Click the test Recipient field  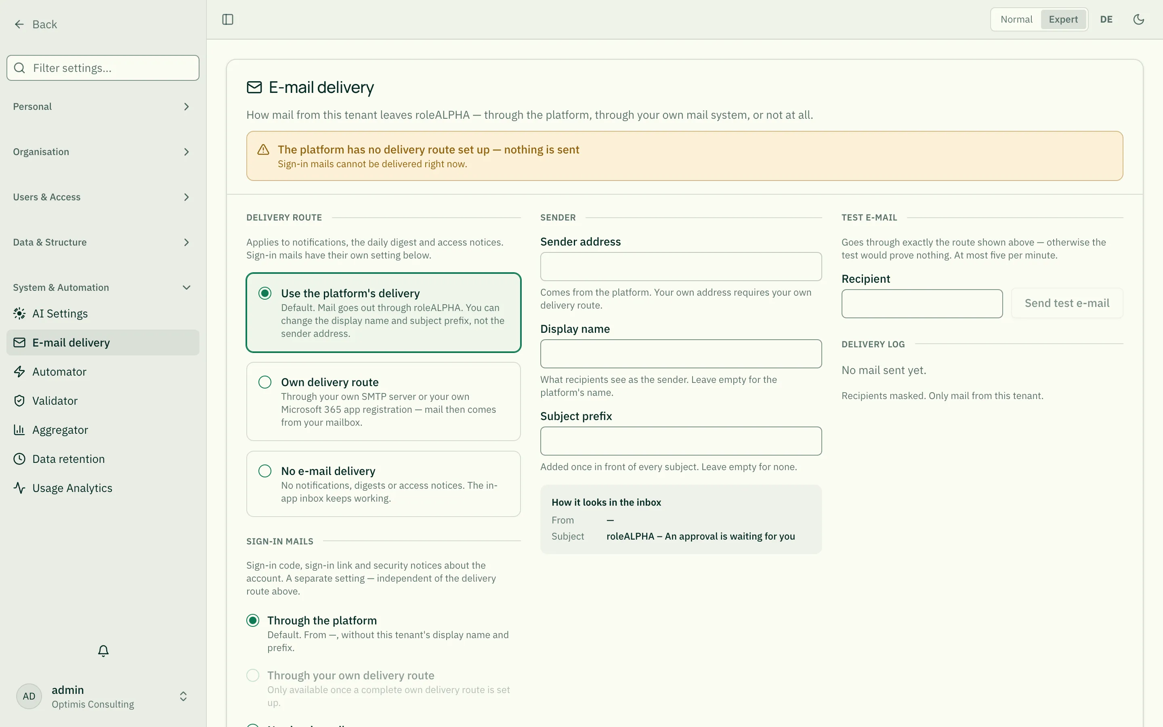[x=922, y=303]
